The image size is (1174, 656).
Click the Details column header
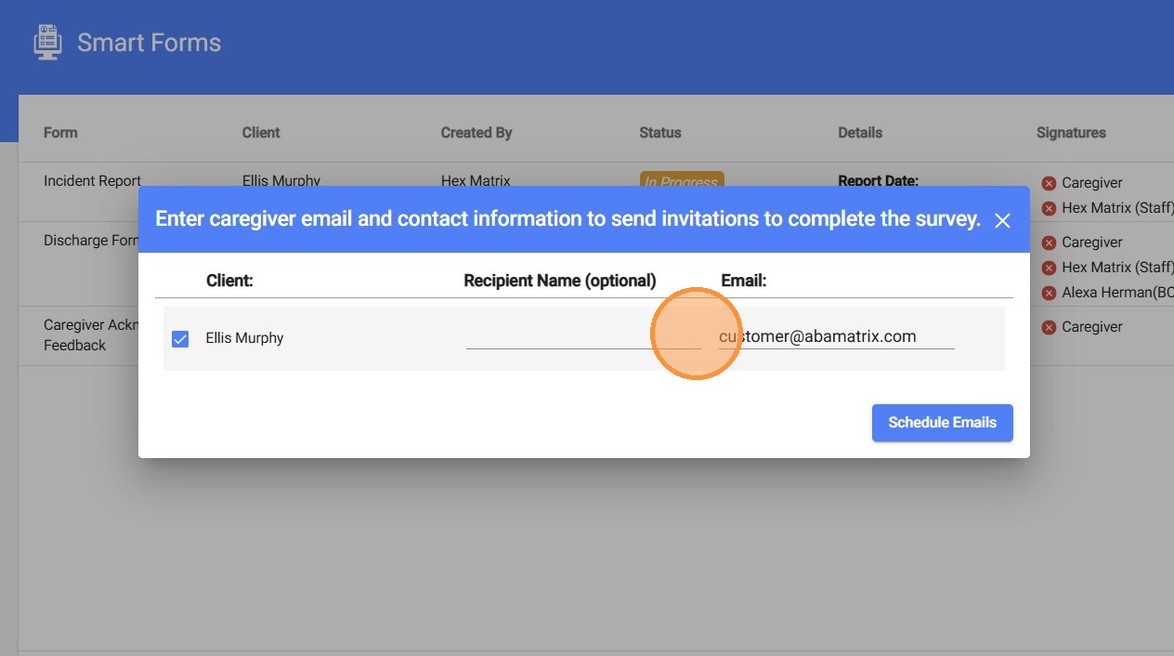[x=860, y=133]
